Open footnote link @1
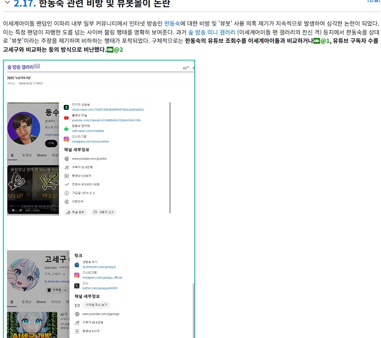The image size is (381, 338). pyautogui.click(x=321, y=41)
